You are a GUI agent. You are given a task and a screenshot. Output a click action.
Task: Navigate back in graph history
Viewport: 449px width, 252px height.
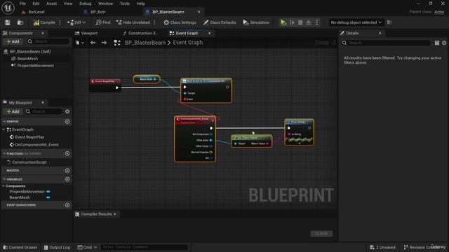click(x=93, y=43)
